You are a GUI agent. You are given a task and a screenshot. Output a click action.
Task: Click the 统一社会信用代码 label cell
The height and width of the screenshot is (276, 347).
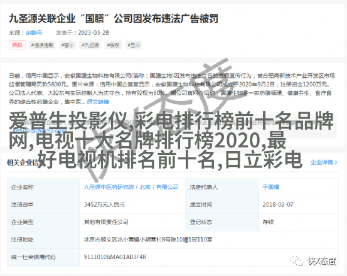pyautogui.click(x=43, y=257)
